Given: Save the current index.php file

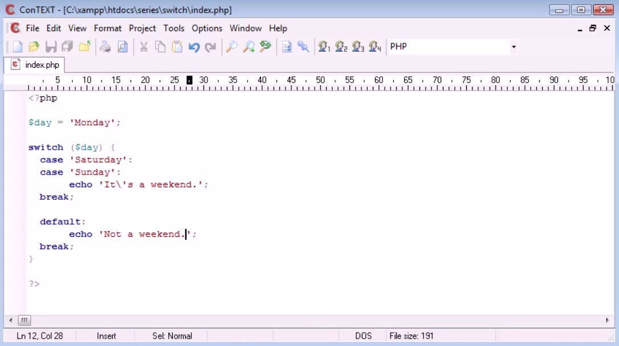Looking at the screenshot, I should click(50, 47).
